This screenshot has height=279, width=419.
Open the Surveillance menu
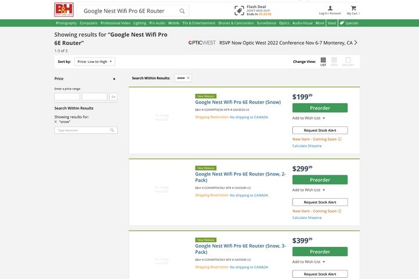point(267,23)
